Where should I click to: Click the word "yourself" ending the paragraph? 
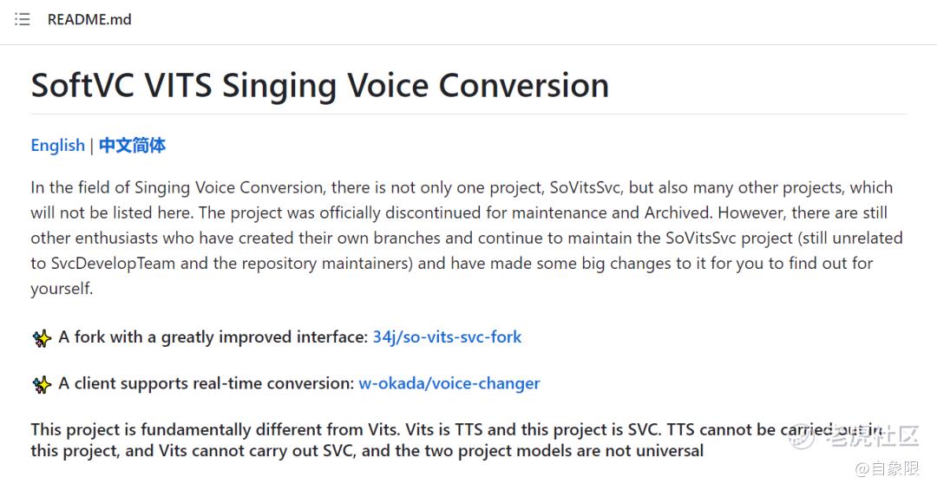click(60, 288)
